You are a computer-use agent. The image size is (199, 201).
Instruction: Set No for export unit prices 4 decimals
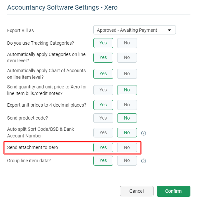127,105
